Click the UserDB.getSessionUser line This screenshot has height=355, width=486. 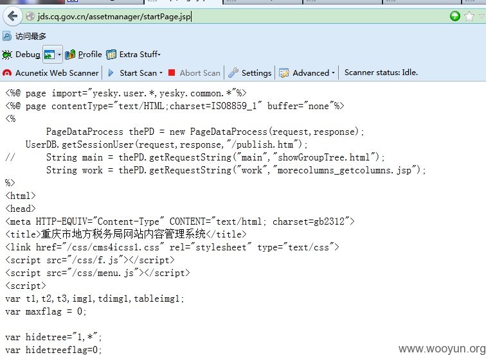[x=166, y=144]
